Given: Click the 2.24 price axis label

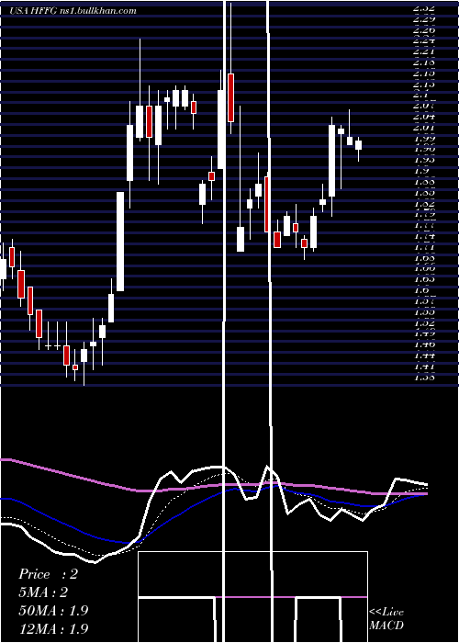Looking at the screenshot, I should pos(425,40).
